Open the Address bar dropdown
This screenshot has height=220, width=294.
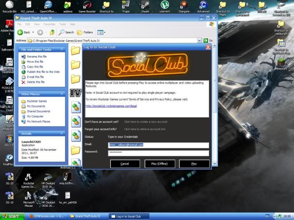pos(199,40)
